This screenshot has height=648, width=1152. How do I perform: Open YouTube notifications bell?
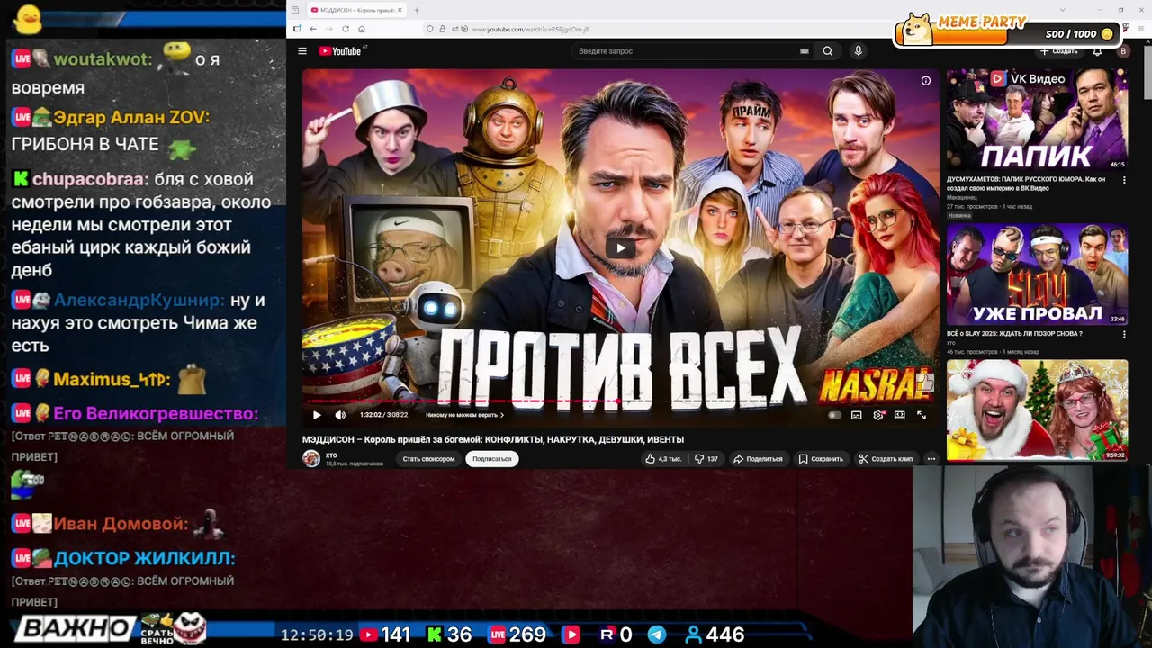[1097, 51]
